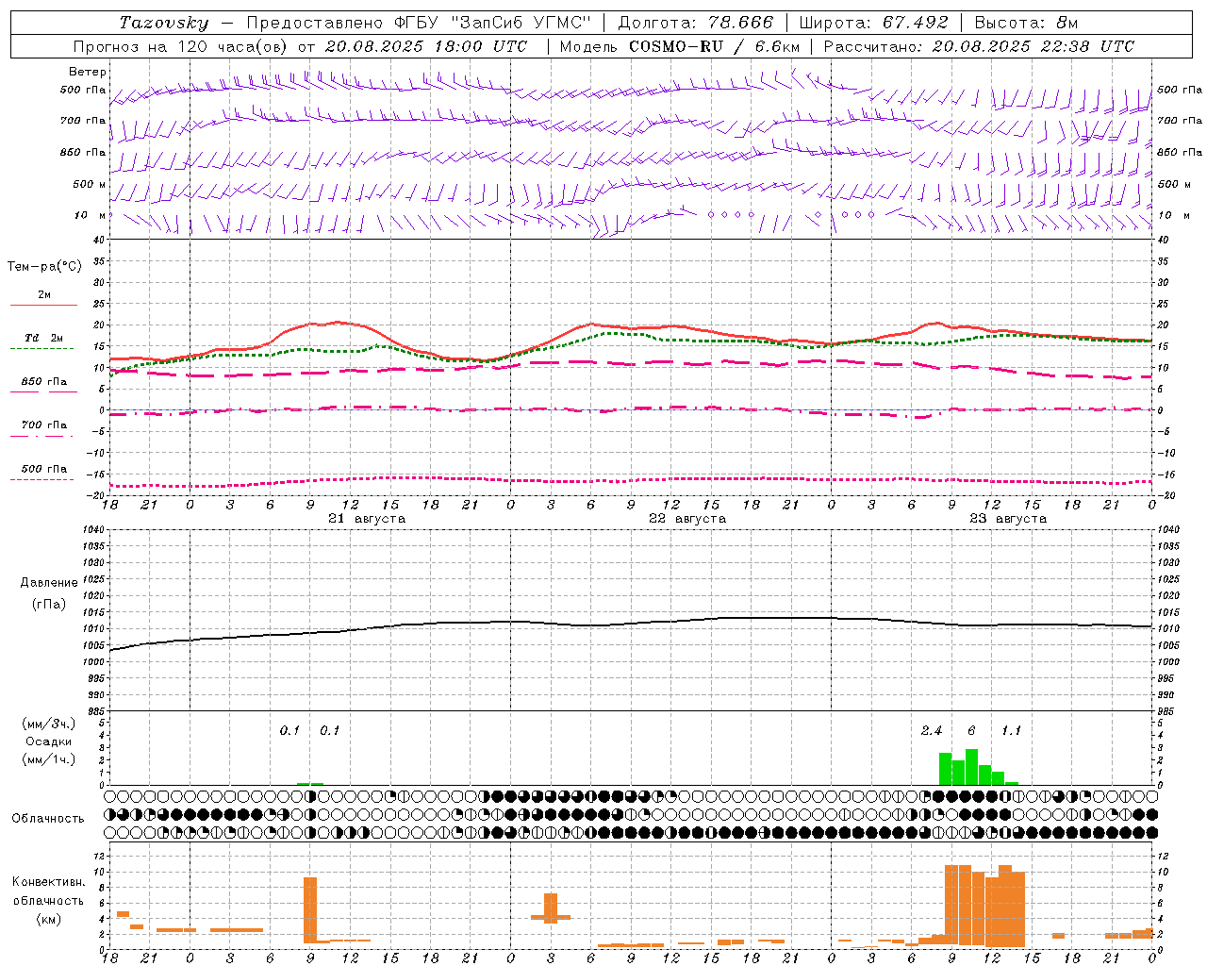Select the 700 гПа temperature legend entry
The width and height of the screenshot is (1207, 966).
(x=44, y=425)
